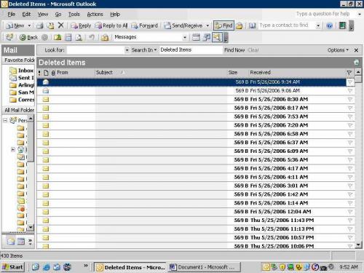Delete message using the X toolbar icon

coord(60,25)
